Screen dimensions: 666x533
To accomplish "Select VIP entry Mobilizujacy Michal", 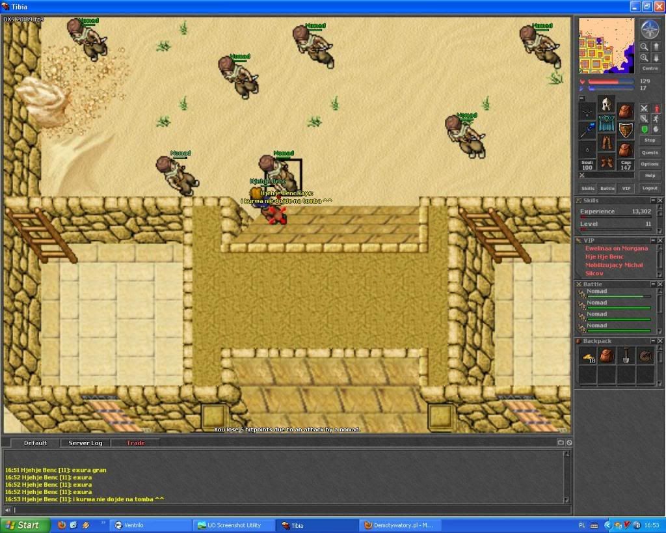I will coord(614,266).
